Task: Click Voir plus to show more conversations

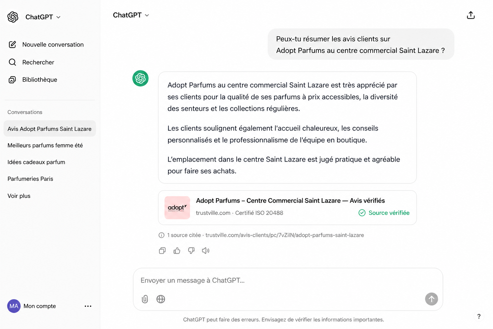Action: pyautogui.click(x=19, y=196)
